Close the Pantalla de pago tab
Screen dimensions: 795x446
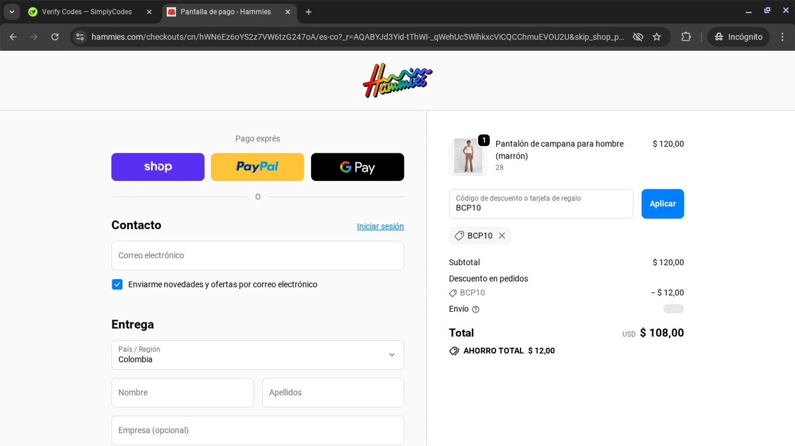click(288, 12)
